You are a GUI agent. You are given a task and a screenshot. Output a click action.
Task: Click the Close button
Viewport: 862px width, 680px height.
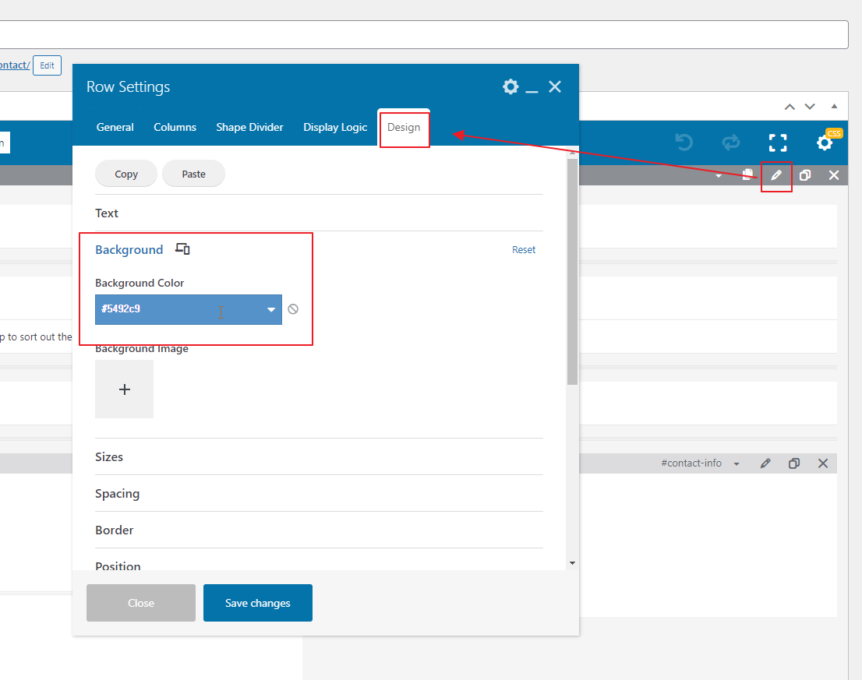[x=141, y=603]
